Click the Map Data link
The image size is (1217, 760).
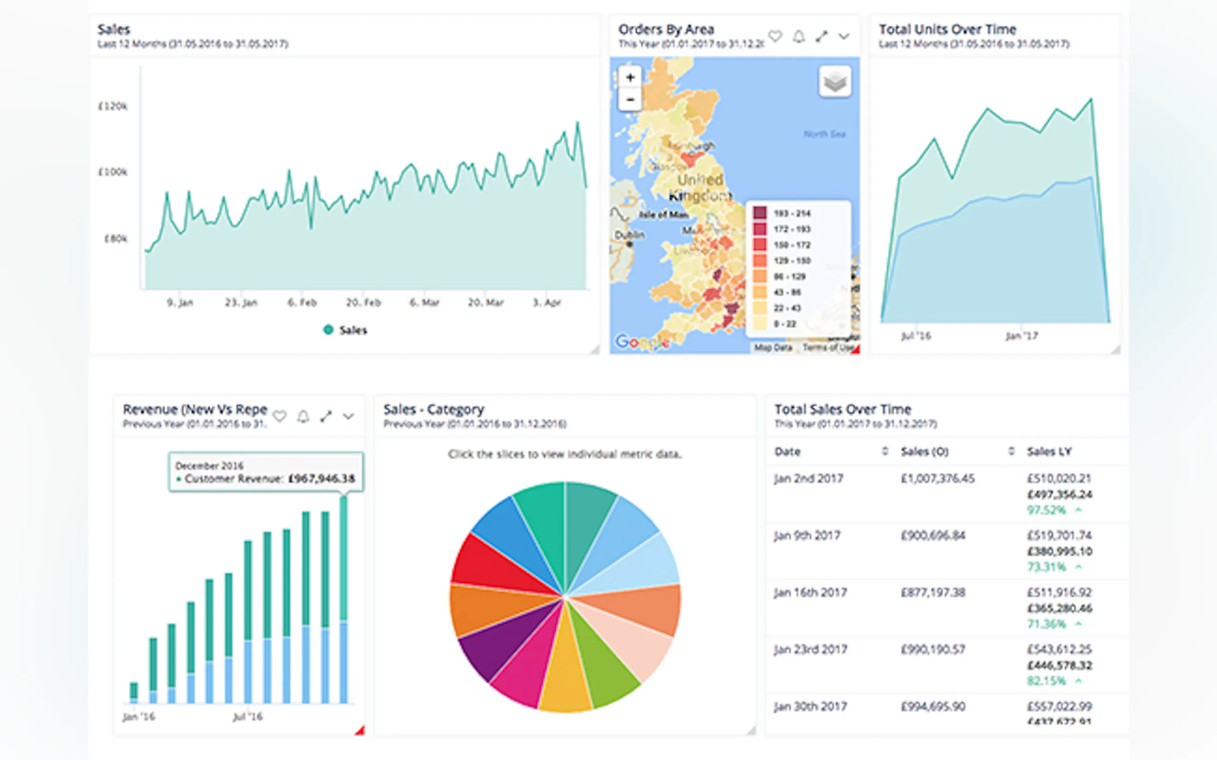click(x=773, y=347)
